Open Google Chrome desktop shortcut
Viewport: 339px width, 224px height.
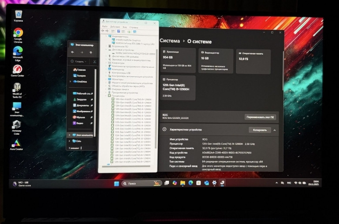18,33
